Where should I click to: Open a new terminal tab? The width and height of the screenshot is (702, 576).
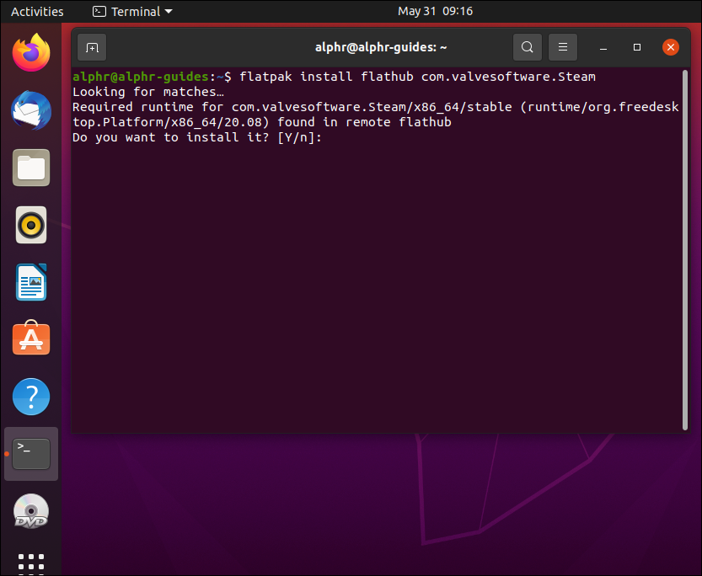[92, 47]
